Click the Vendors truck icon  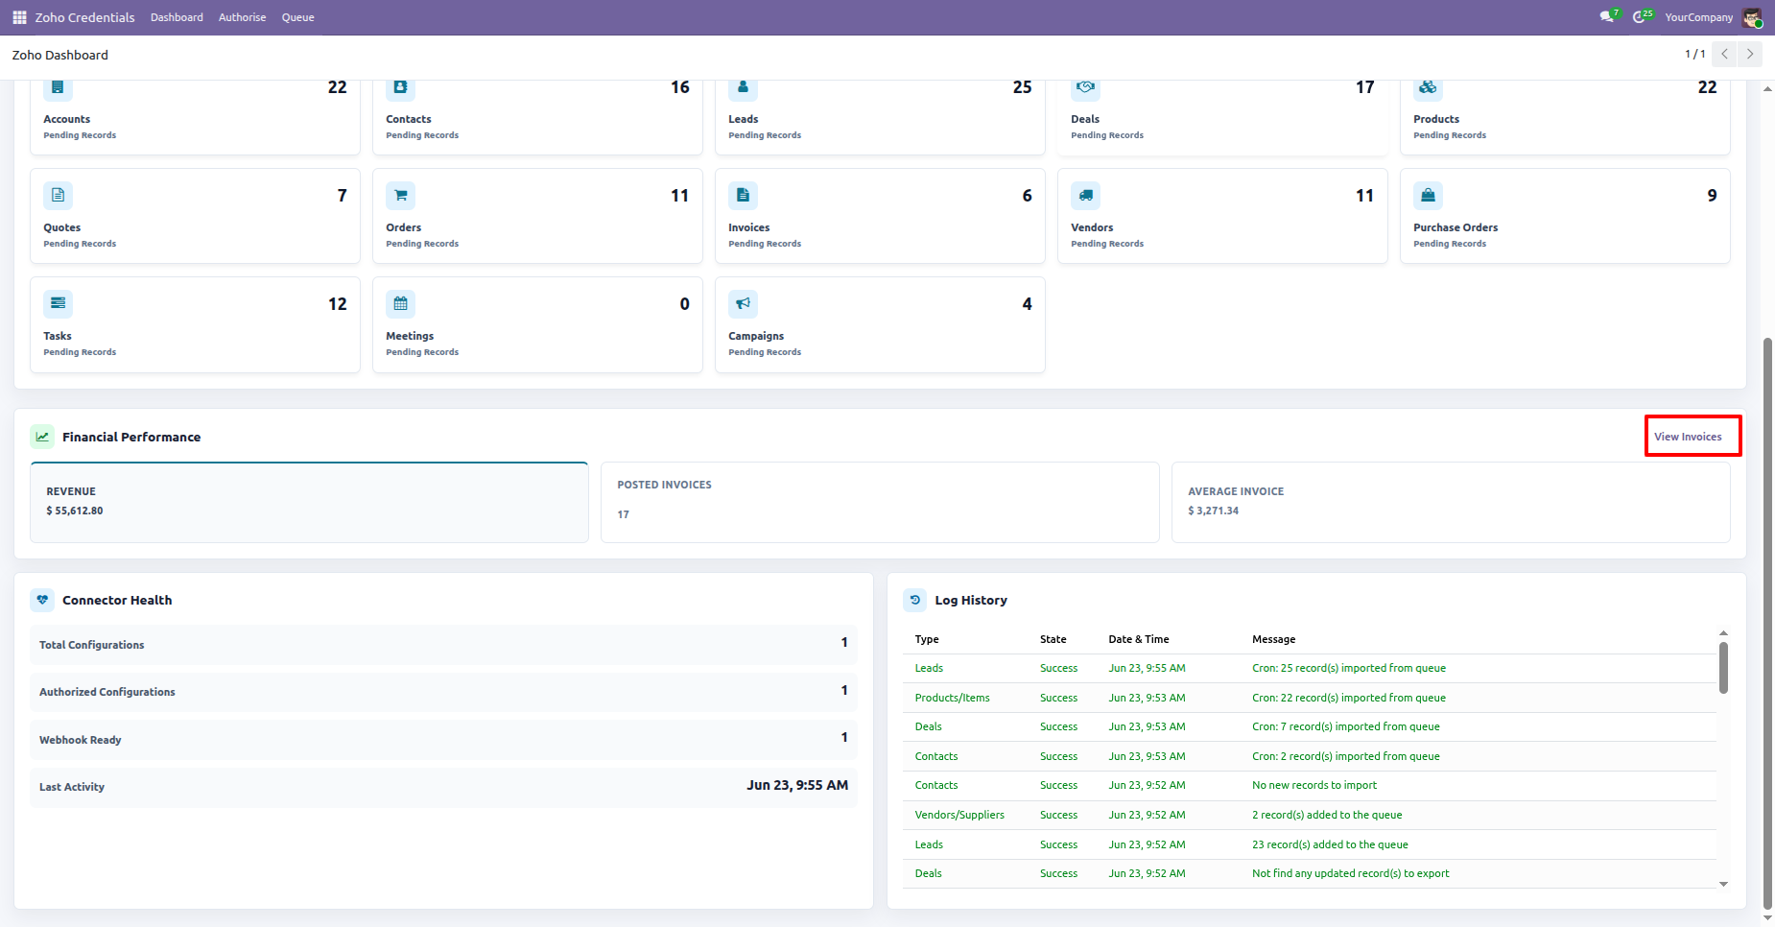pyautogui.click(x=1085, y=196)
